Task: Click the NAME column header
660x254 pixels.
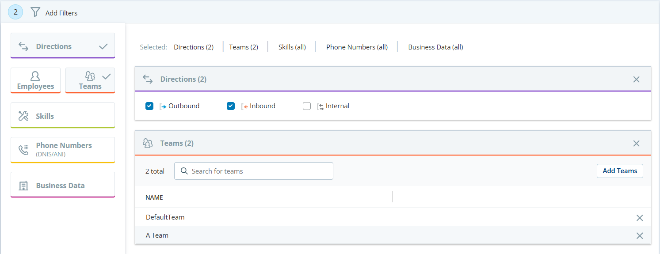Action: [154, 197]
